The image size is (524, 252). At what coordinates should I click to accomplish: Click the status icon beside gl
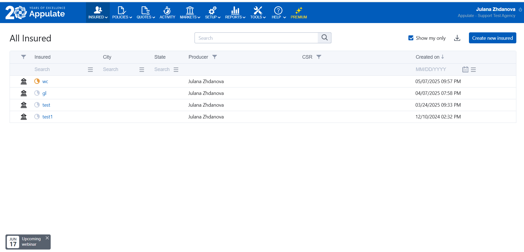click(x=37, y=93)
